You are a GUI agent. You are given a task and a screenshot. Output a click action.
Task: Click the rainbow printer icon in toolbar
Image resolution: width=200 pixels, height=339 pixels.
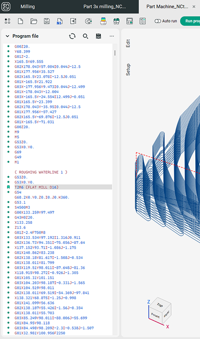point(103,21)
